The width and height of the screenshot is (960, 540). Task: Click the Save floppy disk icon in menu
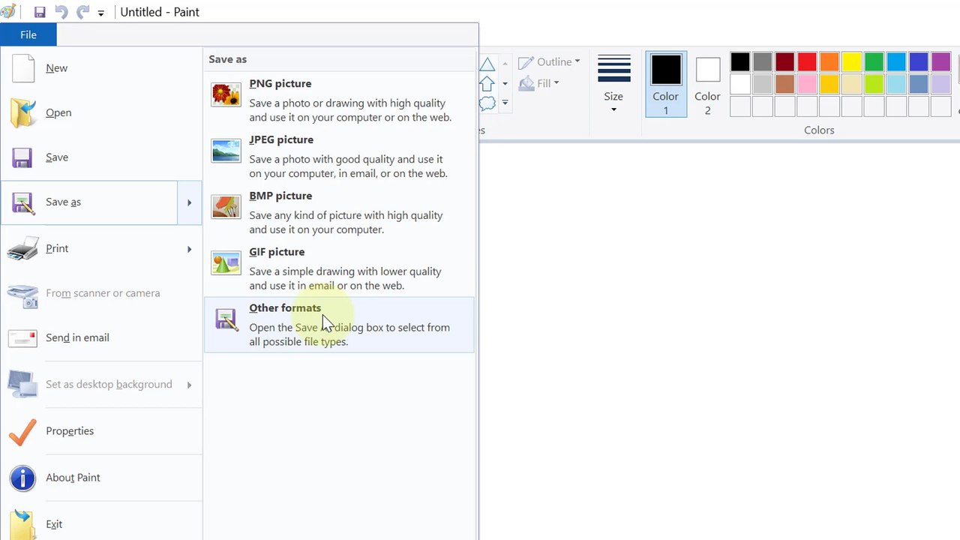pos(22,157)
